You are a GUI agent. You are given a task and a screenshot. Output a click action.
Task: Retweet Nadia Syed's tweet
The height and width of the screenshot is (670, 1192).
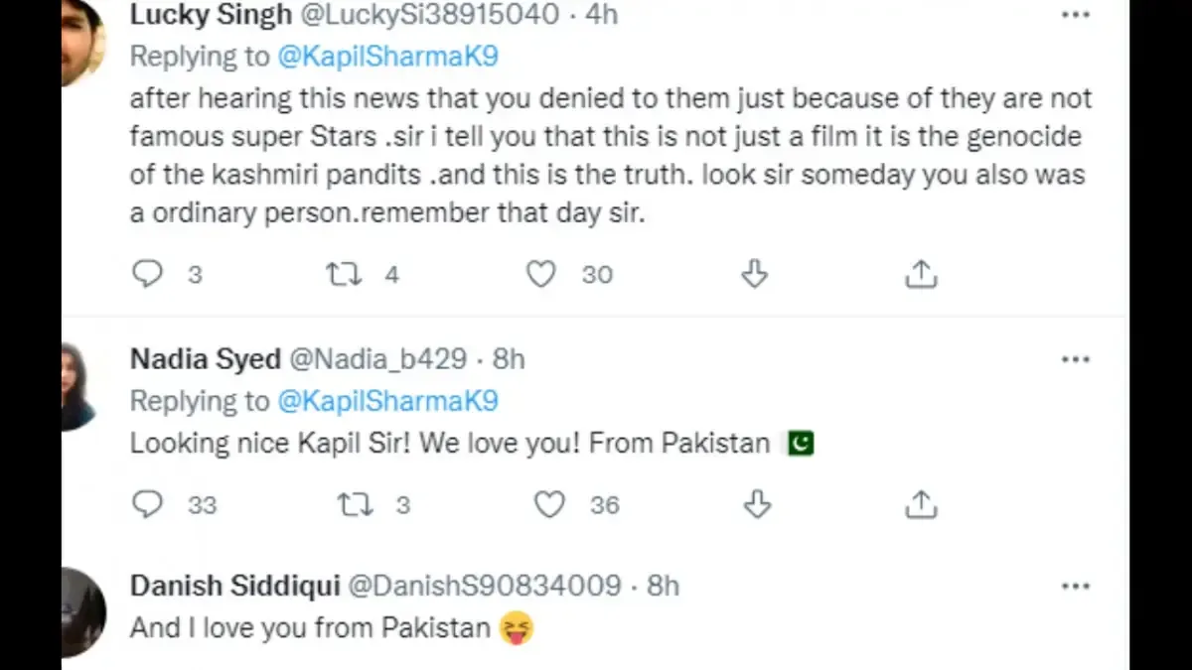[x=355, y=504]
